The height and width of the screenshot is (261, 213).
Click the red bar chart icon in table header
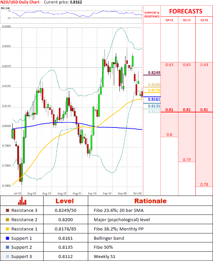point(22,201)
